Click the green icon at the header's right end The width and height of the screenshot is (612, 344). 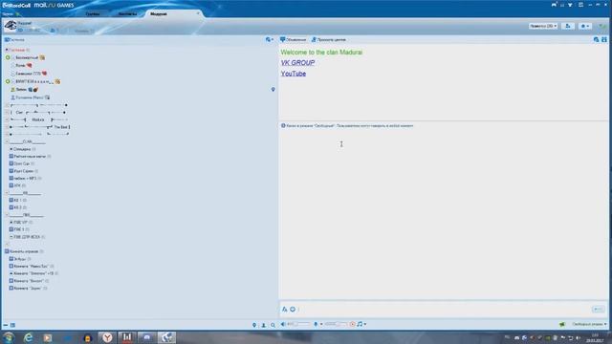603,26
